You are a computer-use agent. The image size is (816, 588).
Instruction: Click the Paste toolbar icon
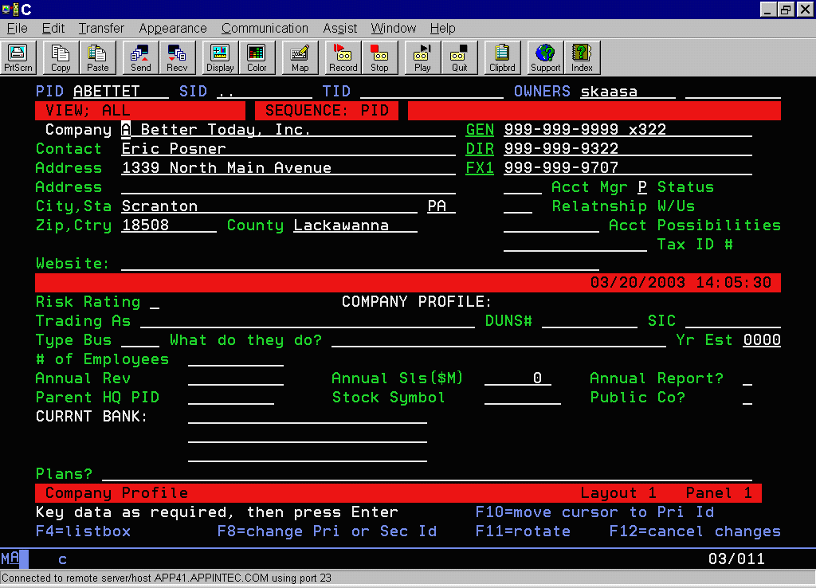tap(98, 57)
